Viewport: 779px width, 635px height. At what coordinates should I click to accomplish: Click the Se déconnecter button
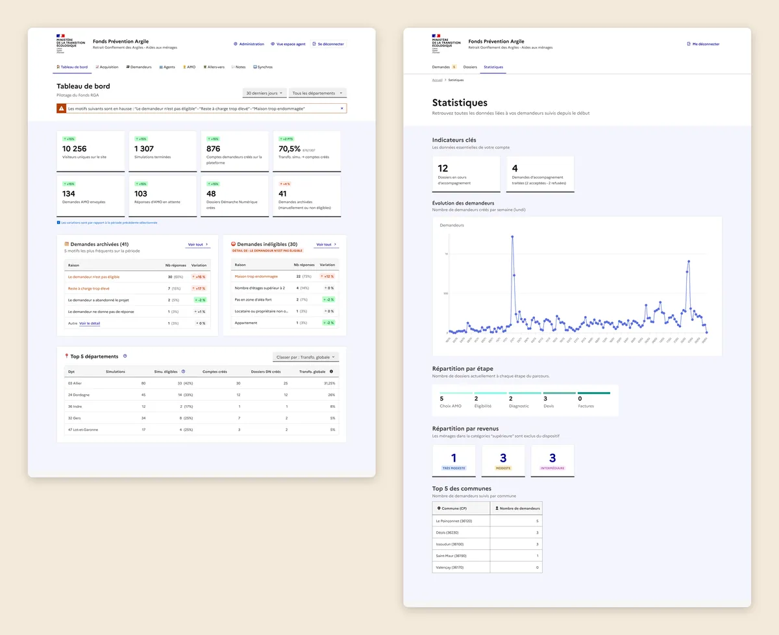pyautogui.click(x=328, y=44)
